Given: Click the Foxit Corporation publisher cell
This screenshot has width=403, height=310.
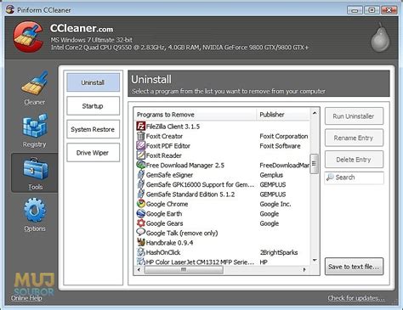Looking at the screenshot, I should (x=284, y=136).
